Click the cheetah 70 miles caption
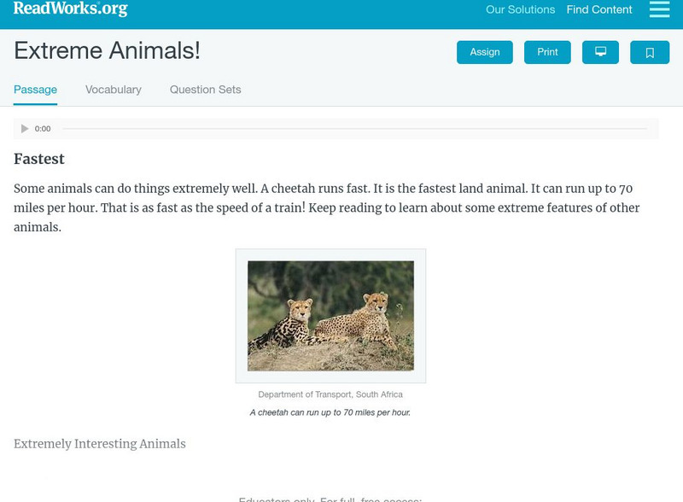The height and width of the screenshot is (502, 683). (x=330, y=412)
